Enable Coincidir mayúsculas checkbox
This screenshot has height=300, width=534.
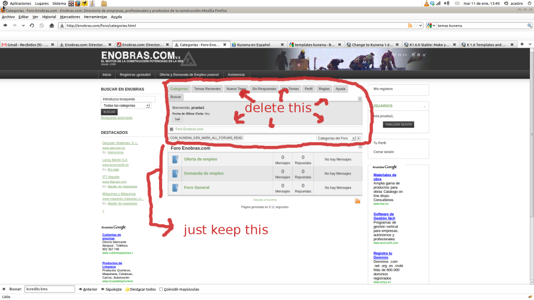[161, 289]
